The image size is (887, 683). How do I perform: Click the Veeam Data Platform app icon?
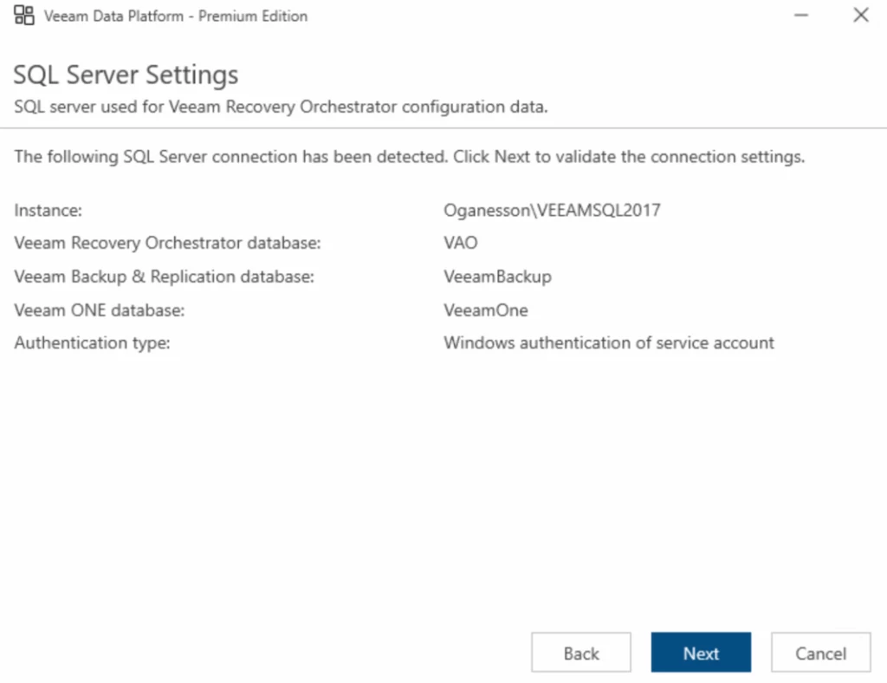point(24,16)
